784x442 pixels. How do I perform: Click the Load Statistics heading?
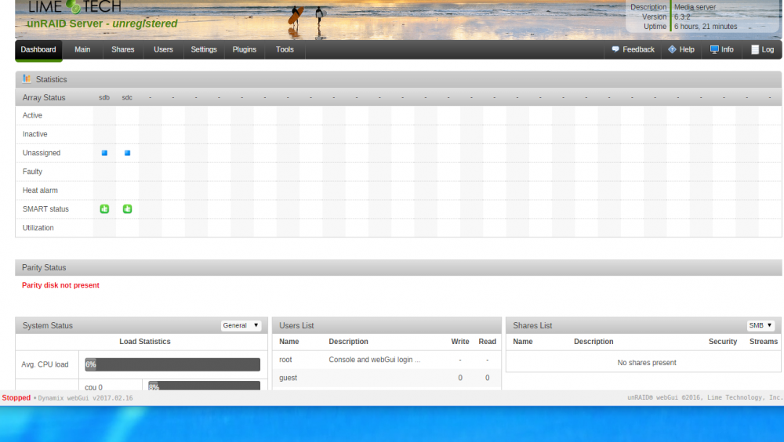click(x=144, y=342)
